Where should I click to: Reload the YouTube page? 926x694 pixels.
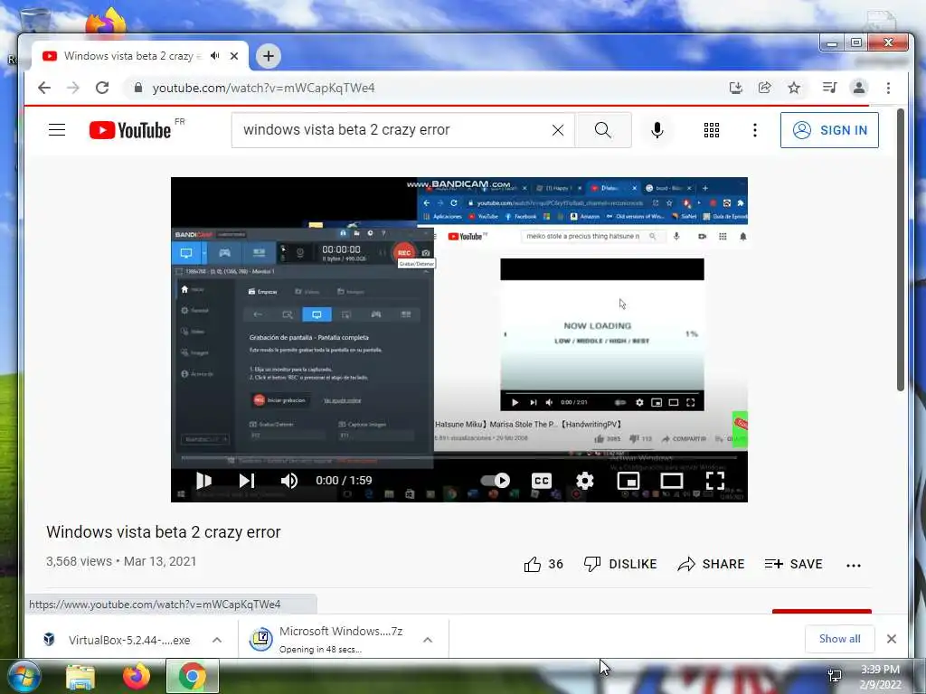click(x=102, y=88)
